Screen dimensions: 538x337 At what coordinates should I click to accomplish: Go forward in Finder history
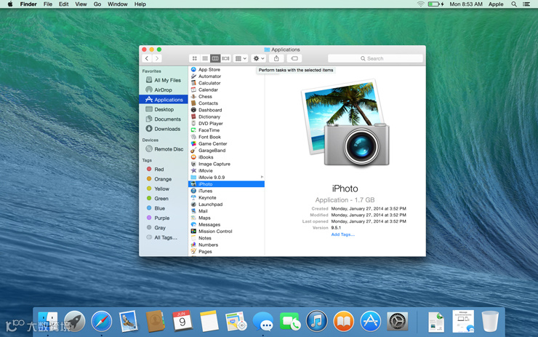157,58
